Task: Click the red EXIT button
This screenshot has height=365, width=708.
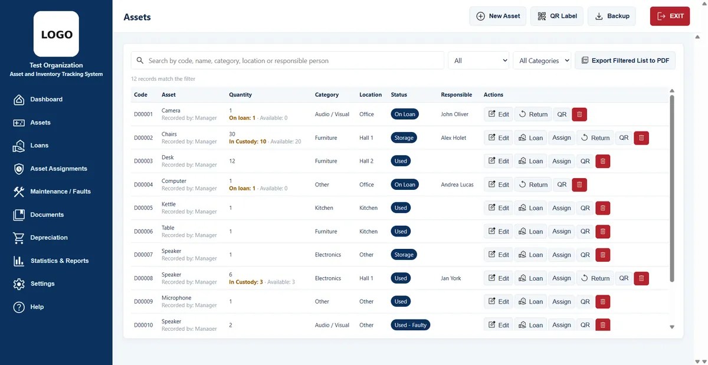Action: click(x=670, y=16)
